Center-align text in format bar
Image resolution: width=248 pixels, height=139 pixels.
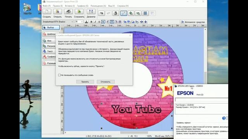pyautogui.click(x=112, y=22)
